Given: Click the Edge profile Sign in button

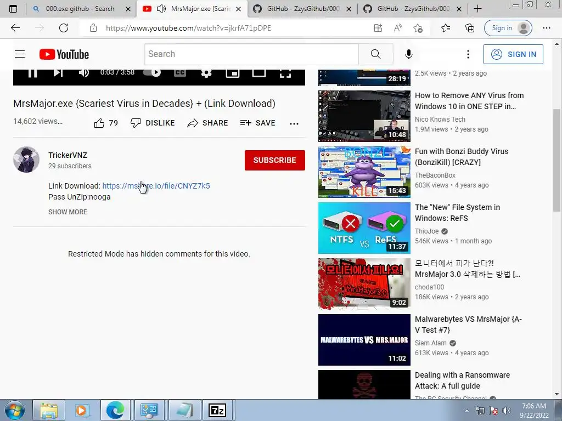Looking at the screenshot, I should [508, 28].
